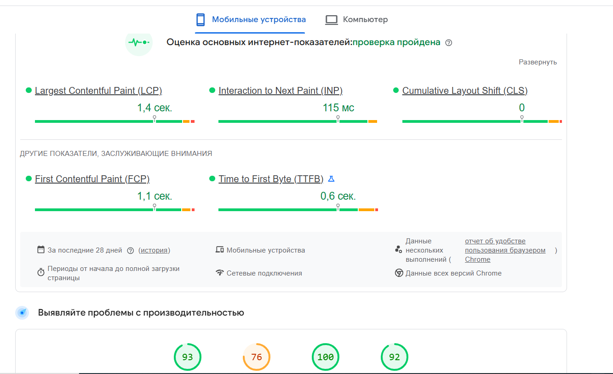Click green status dot next to TTFB

pos(212,178)
